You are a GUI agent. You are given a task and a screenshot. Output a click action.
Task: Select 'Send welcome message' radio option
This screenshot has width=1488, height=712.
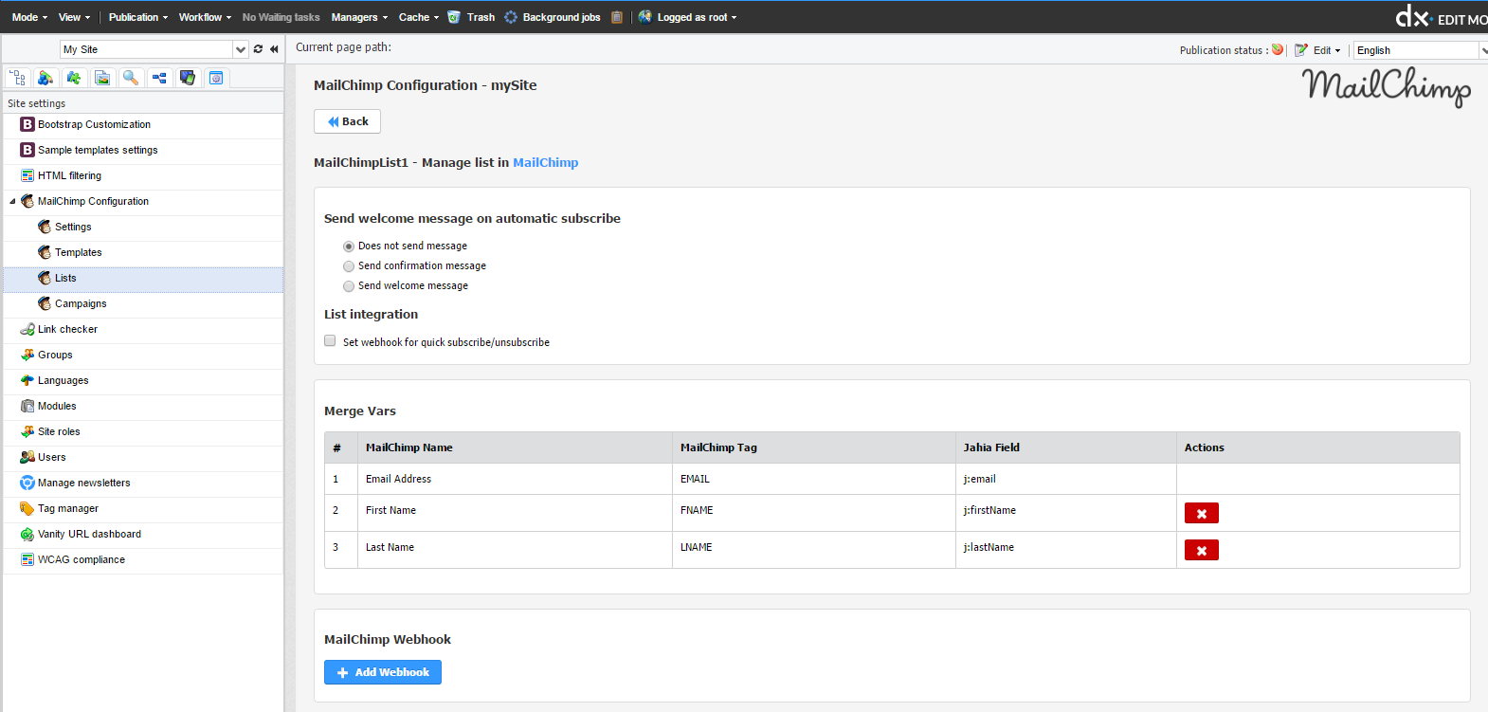[349, 286]
